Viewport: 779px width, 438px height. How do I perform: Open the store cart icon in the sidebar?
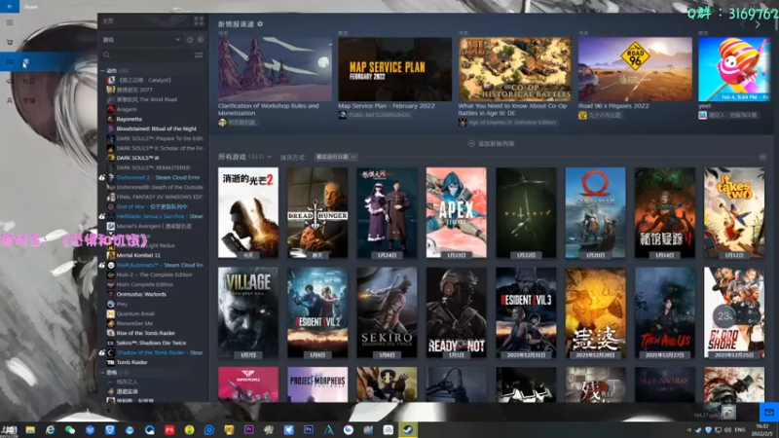pos(10,42)
